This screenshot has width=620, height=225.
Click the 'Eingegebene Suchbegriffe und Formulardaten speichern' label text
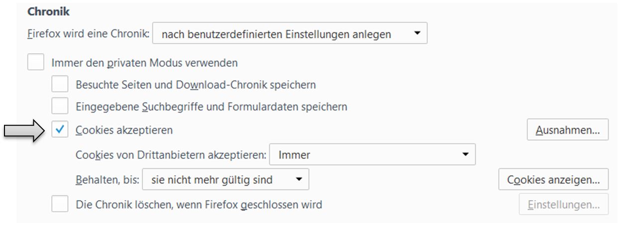click(x=211, y=107)
